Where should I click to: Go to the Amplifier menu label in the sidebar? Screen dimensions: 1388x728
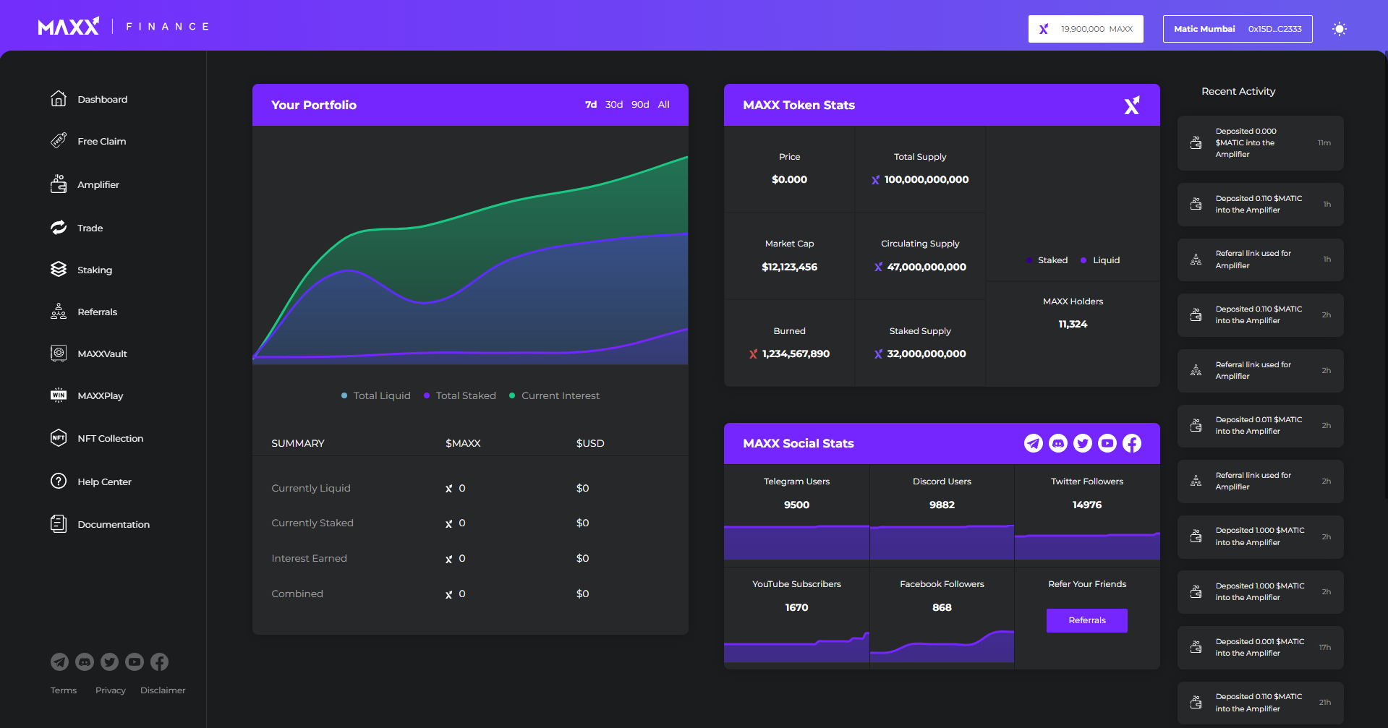click(x=98, y=184)
